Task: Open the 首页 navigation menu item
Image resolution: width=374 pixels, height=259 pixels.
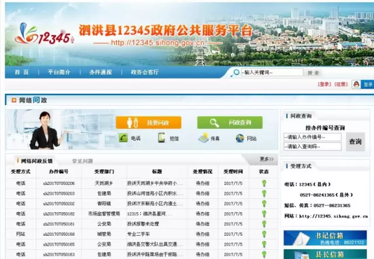Action: coord(22,72)
